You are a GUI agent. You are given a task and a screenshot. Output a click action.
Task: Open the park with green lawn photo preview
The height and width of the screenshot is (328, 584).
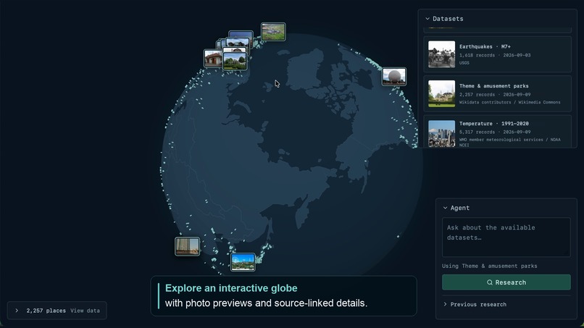tap(235, 62)
